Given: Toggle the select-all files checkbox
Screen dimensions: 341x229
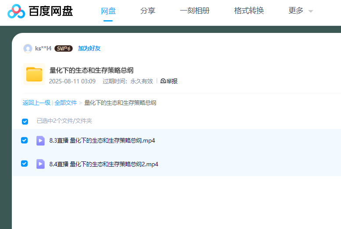Looking at the screenshot, I should [x=25, y=121].
